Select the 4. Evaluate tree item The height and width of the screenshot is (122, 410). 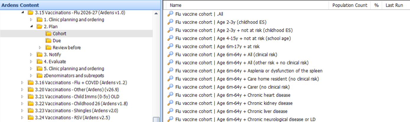click(x=55, y=62)
